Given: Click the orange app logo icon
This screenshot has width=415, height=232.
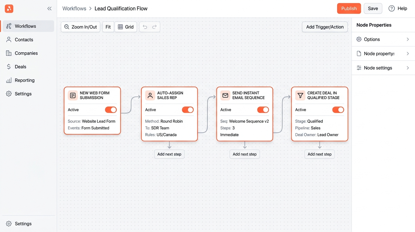Looking at the screenshot, I should pos(9,9).
